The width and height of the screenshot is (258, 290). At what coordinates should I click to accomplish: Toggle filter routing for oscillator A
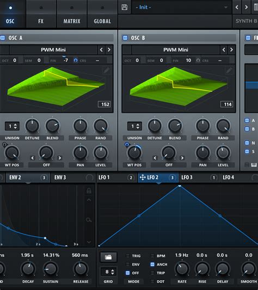tap(247, 120)
